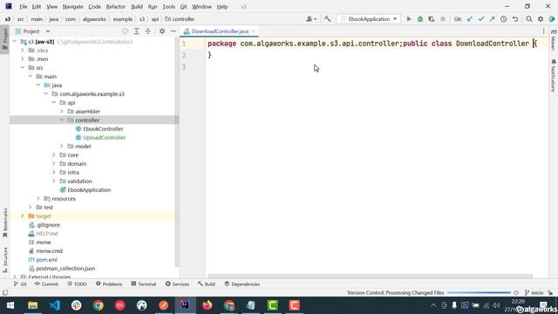Screen dimensions: 558x314
Task: Run EbookApplication with the green play button
Action: (x=409, y=19)
